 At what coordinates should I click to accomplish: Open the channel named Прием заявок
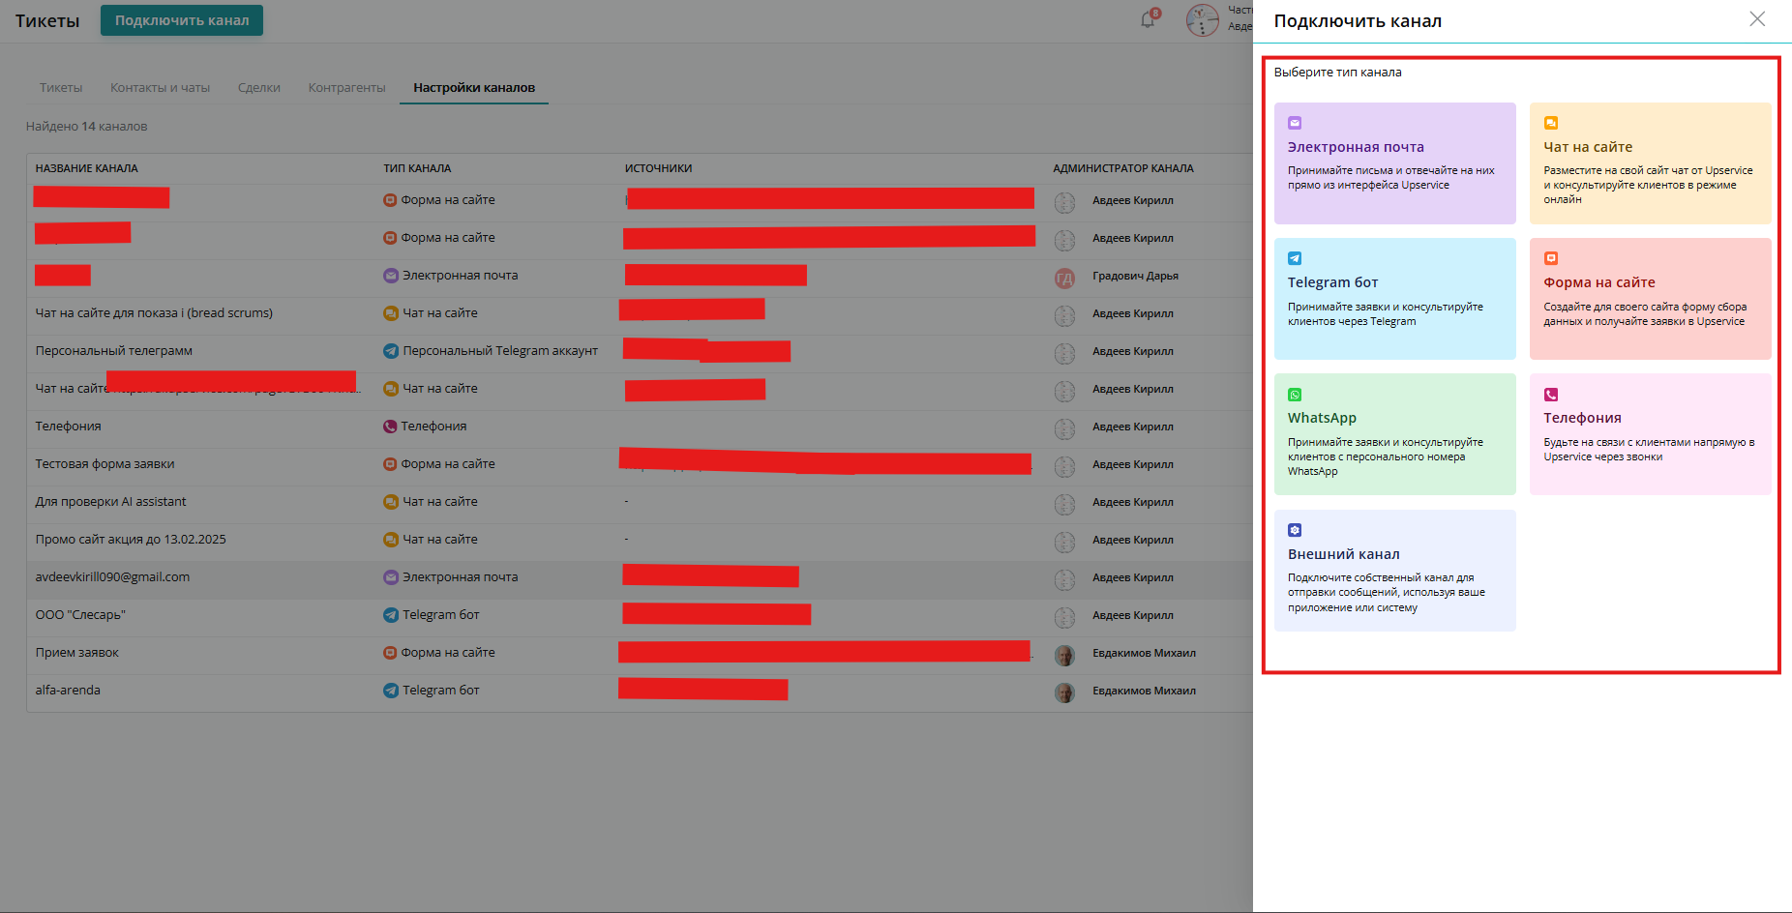click(x=77, y=653)
